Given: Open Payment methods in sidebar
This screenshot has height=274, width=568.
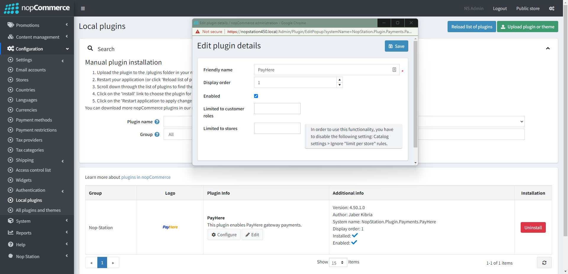Looking at the screenshot, I should click(34, 120).
